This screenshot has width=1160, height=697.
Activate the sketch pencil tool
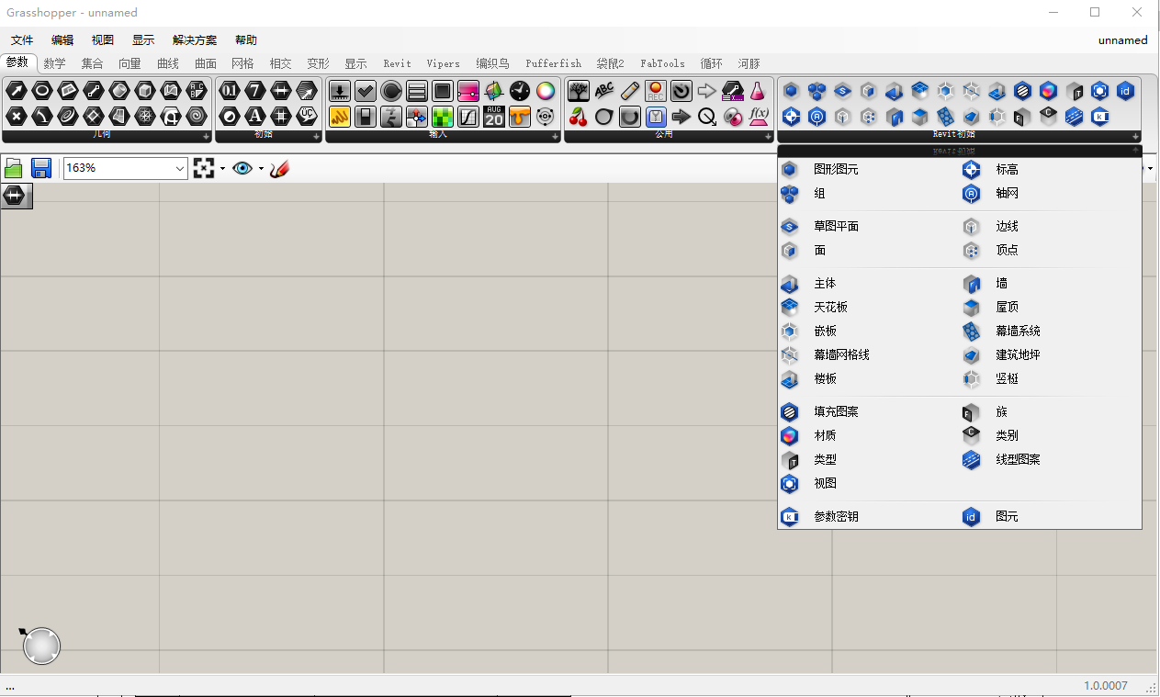pyautogui.click(x=280, y=168)
